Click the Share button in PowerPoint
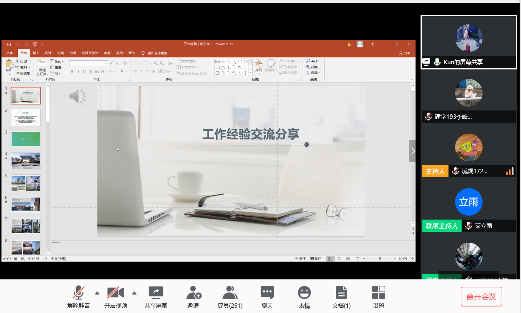This screenshot has height=313, width=521. pyautogui.click(x=404, y=53)
